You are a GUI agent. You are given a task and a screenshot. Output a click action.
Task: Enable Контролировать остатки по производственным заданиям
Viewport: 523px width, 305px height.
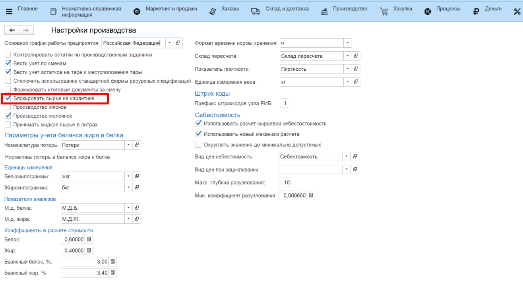[8, 55]
